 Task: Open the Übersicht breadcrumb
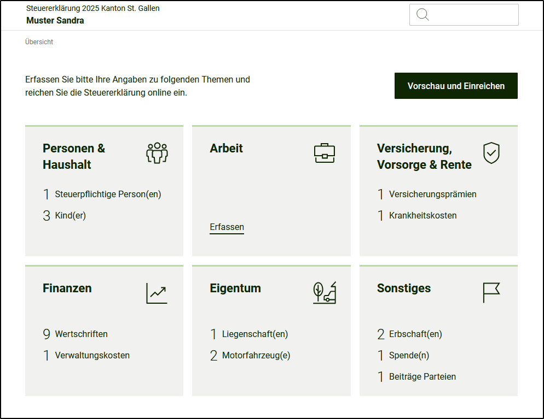(x=39, y=42)
